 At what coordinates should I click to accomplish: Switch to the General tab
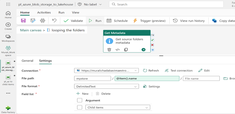tap(27, 61)
